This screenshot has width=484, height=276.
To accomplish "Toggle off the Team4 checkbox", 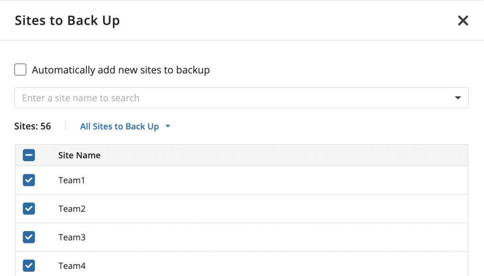I will point(29,265).
